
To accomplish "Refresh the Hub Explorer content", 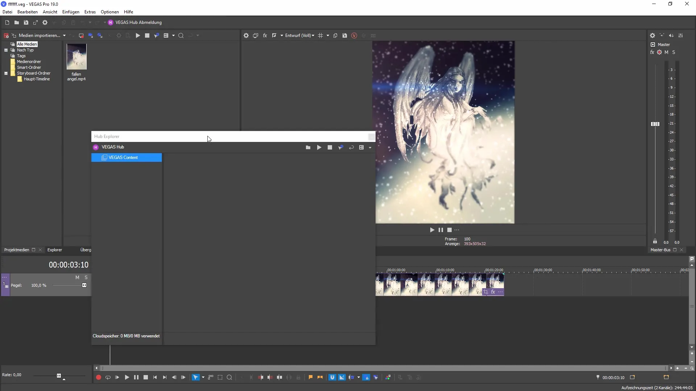I will coord(351,147).
